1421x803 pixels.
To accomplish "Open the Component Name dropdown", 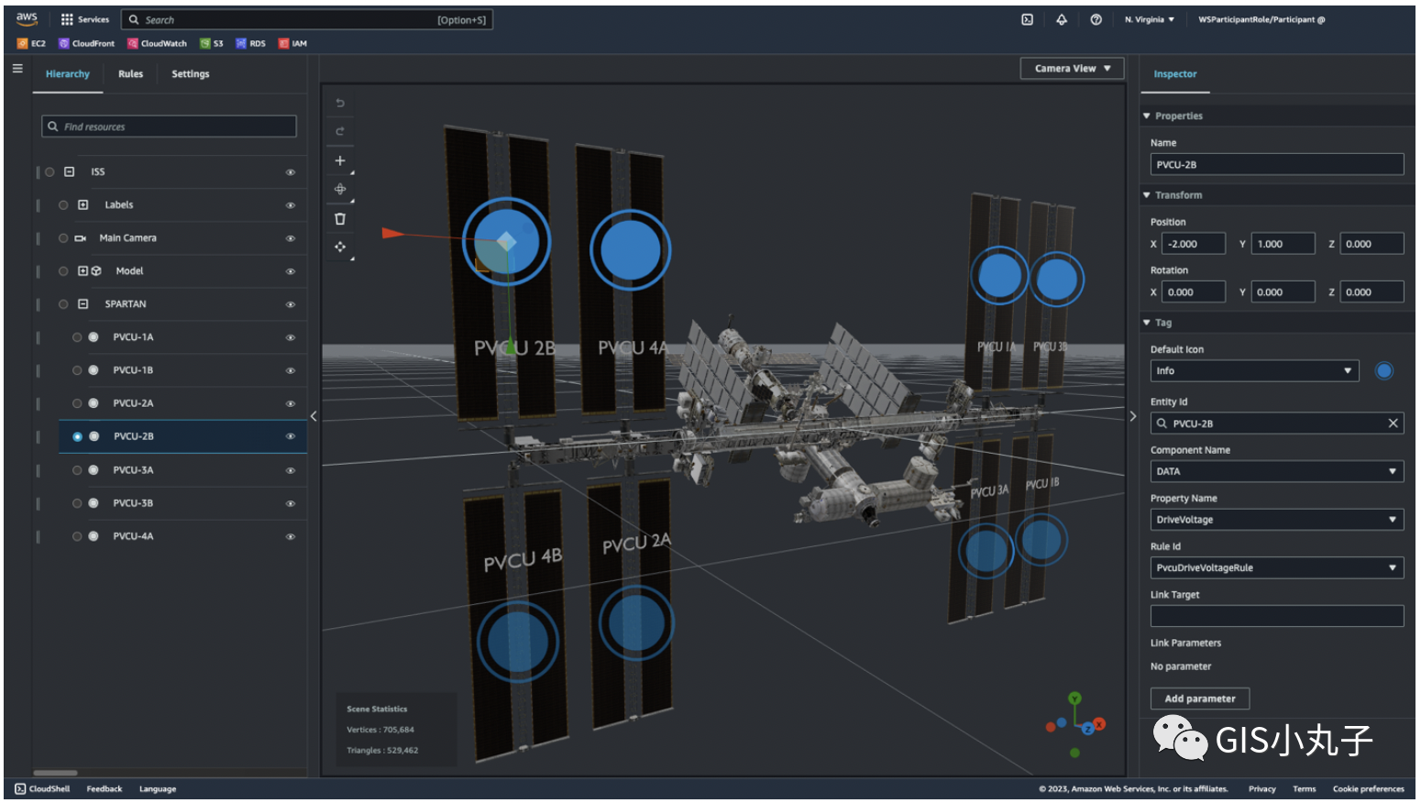I will [x=1277, y=471].
